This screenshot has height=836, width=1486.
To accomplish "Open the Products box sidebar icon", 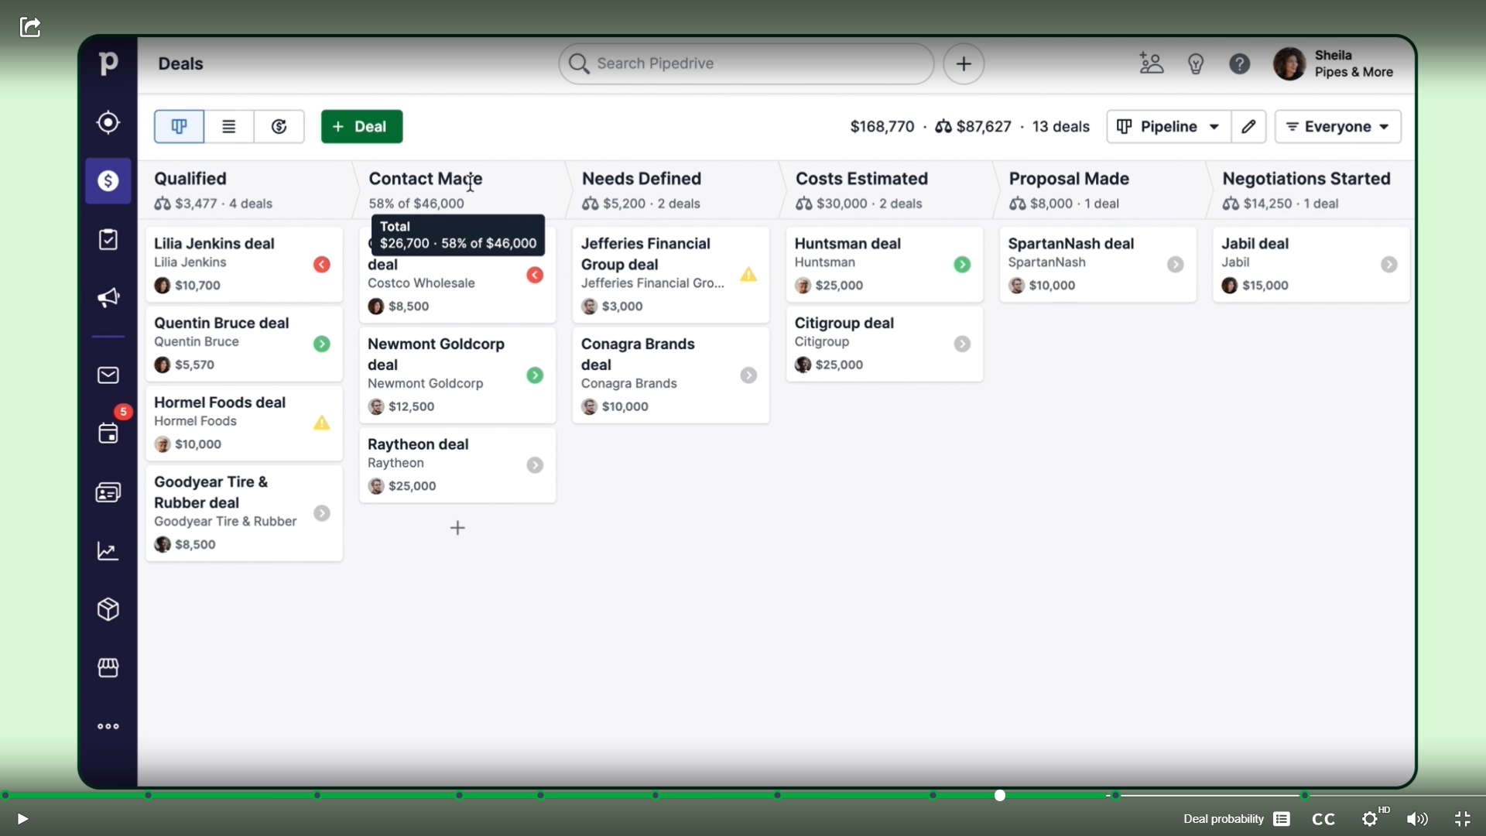I will 108,609.
